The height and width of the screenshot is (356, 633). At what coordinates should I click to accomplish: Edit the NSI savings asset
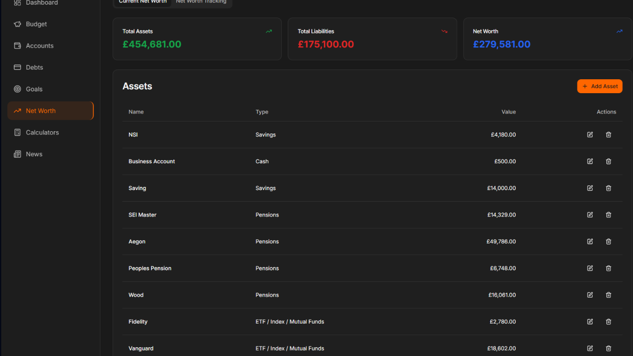589,134
